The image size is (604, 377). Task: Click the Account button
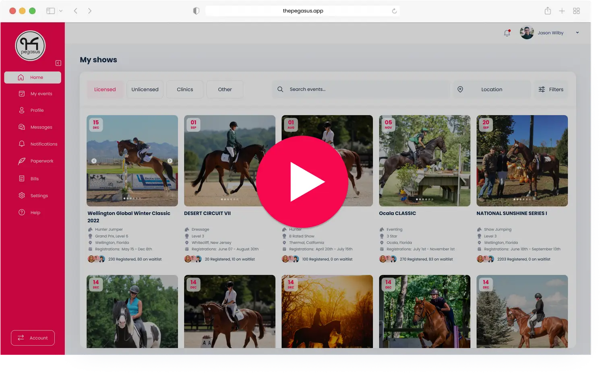point(33,338)
